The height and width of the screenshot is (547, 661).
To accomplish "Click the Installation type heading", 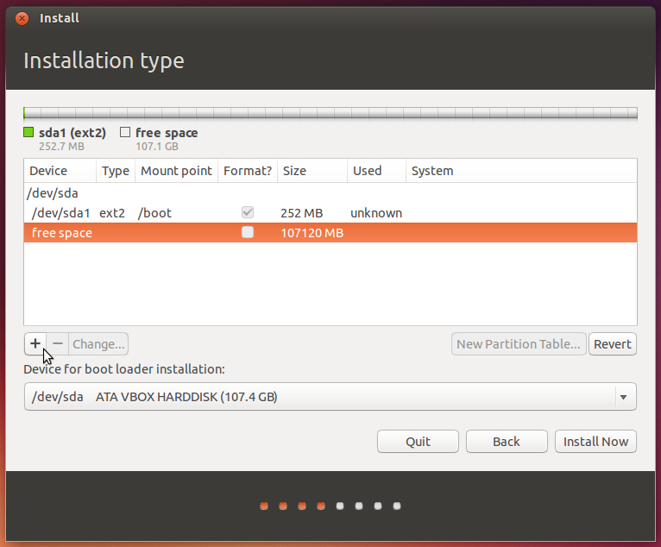I will [104, 60].
